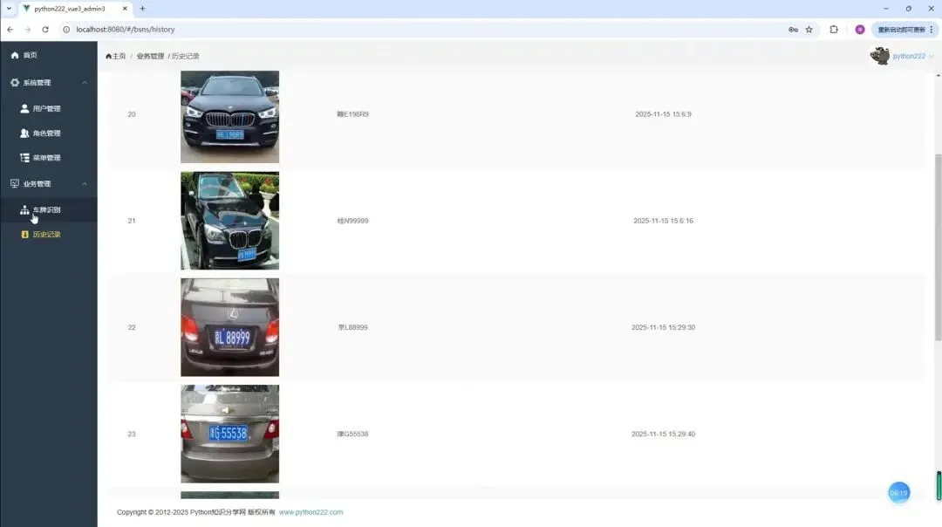This screenshot has width=942, height=527.
Task: Open python222 user dropdown
Action: tap(912, 56)
